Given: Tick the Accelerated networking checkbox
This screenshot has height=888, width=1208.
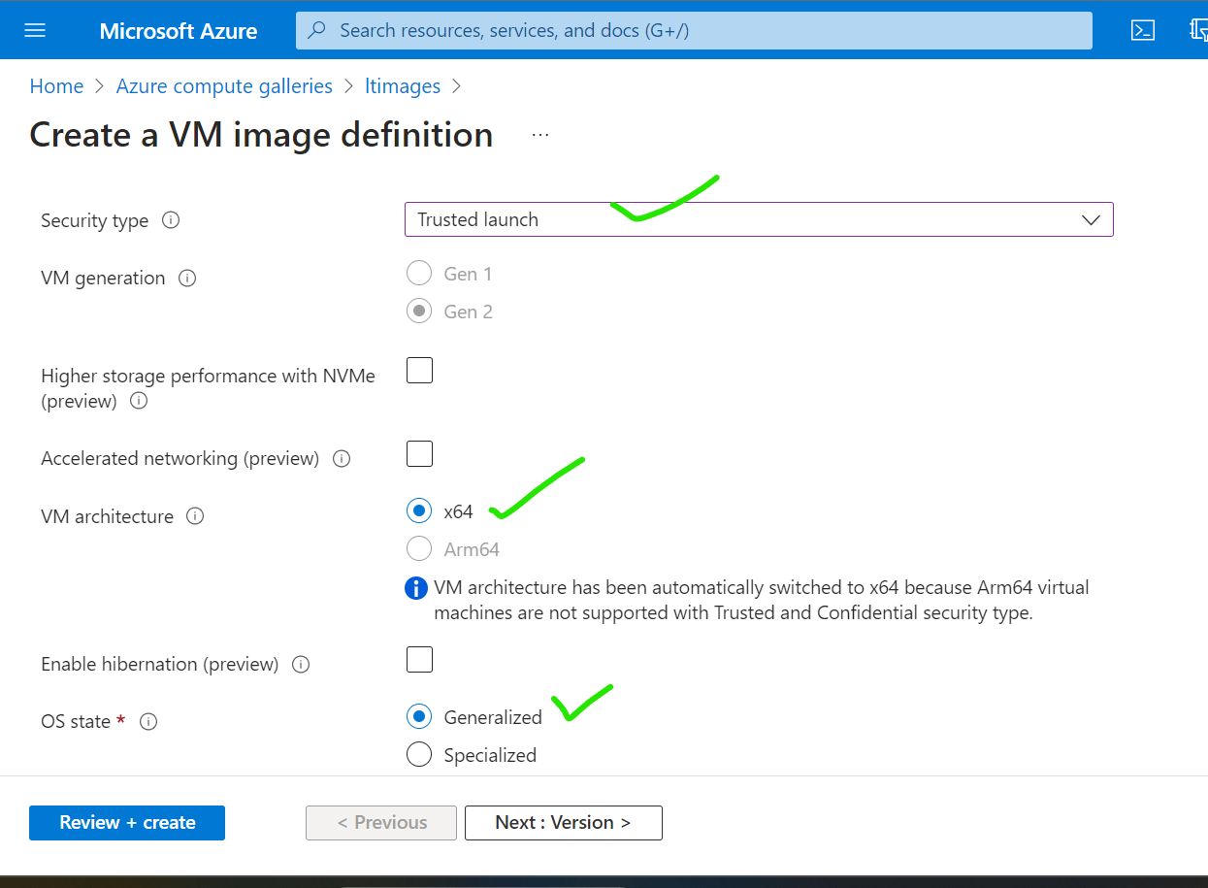Looking at the screenshot, I should 419,454.
